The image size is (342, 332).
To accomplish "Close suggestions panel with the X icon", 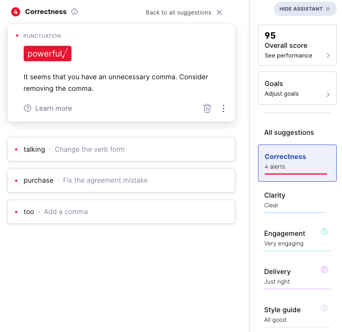I will 219,13.
